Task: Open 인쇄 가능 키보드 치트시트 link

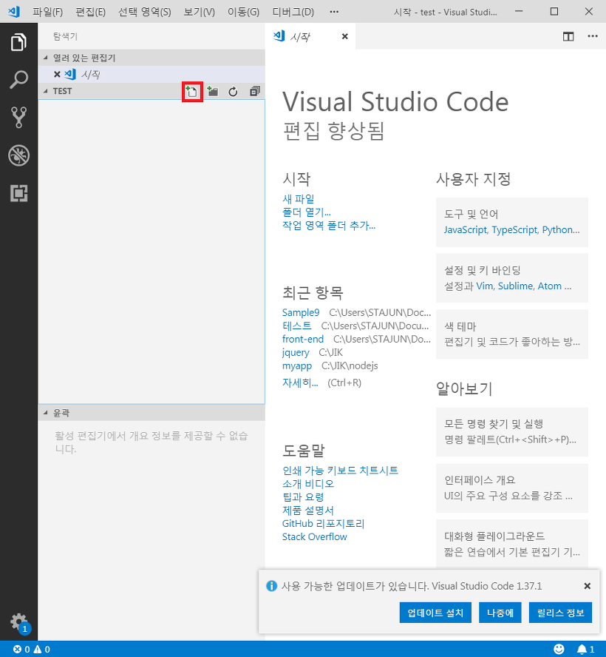Action: pos(340,470)
